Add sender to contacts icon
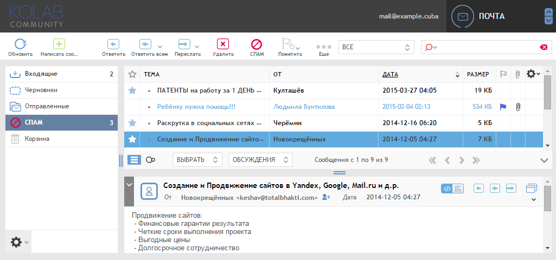 coord(326,197)
